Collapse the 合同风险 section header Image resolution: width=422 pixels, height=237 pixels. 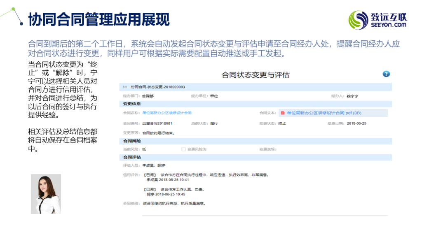tap(132, 141)
